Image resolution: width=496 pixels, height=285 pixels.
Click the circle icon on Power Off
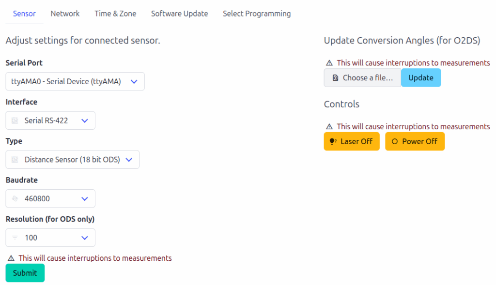click(394, 141)
